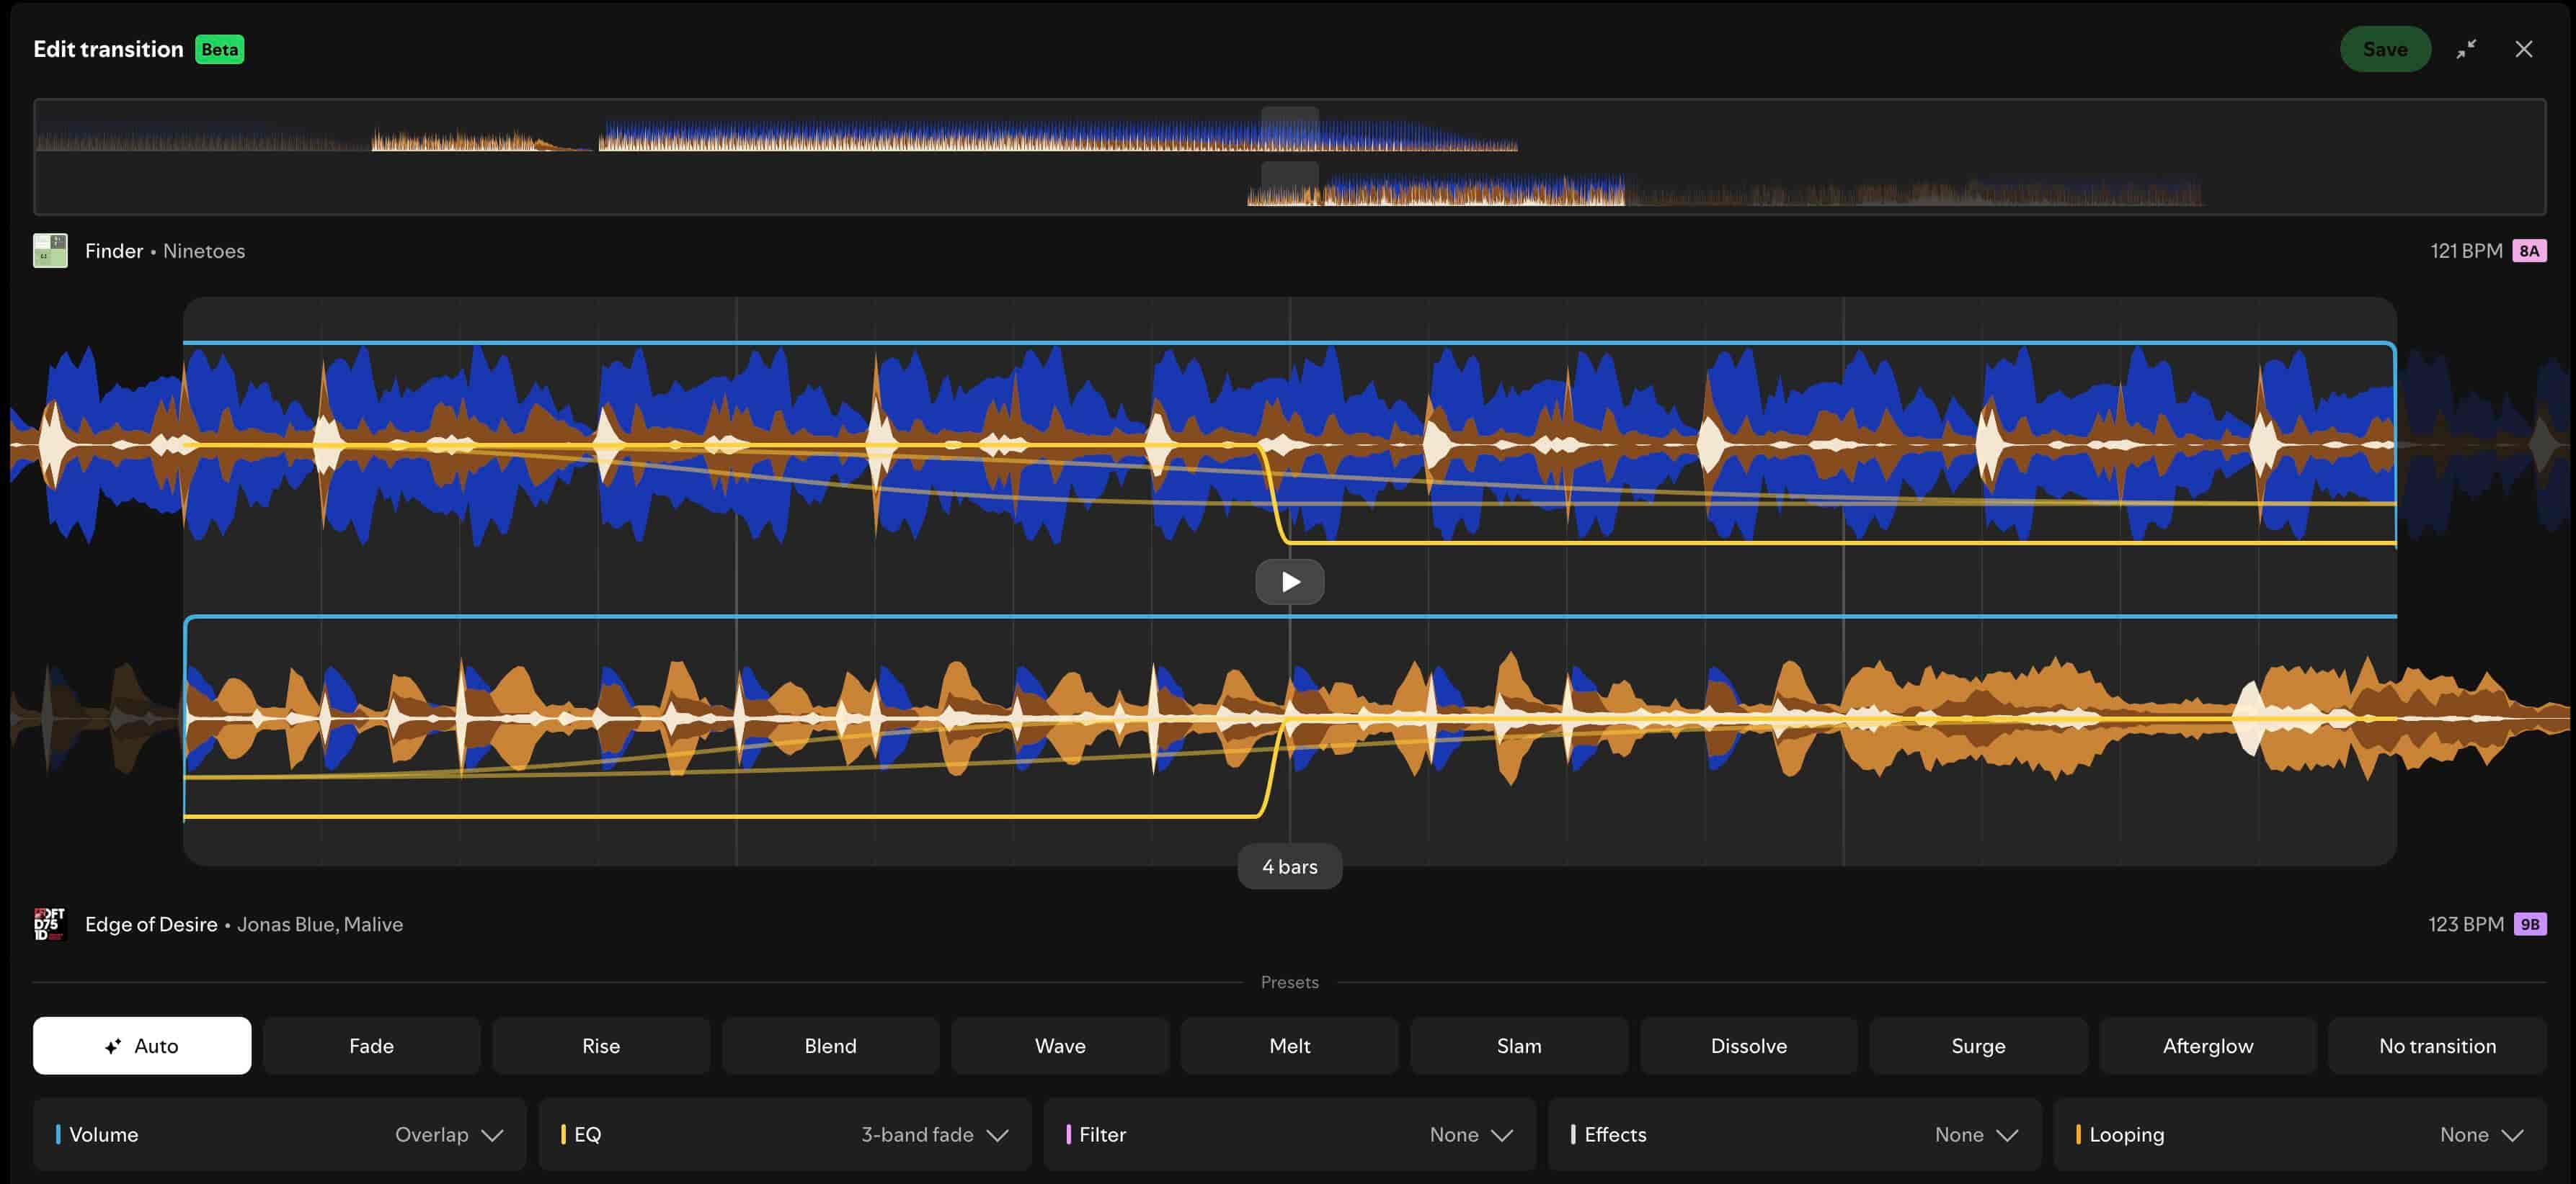The image size is (2576, 1184).
Task: Click the Edit transition heading
Action: (x=108, y=49)
